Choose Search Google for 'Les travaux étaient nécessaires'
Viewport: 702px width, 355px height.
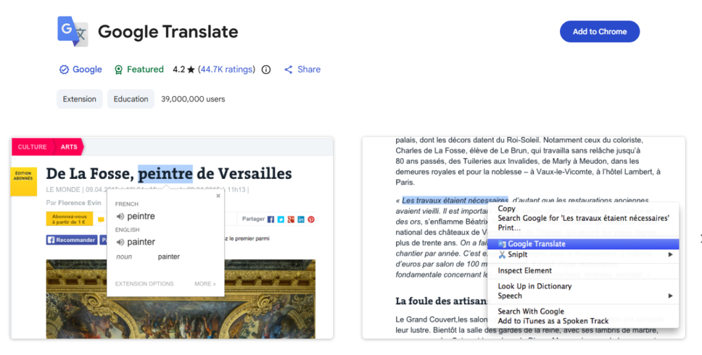click(x=583, y=219)
